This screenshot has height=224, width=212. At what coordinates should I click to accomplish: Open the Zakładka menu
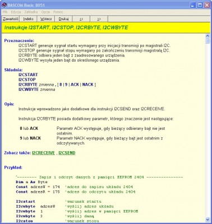(31, 12)
